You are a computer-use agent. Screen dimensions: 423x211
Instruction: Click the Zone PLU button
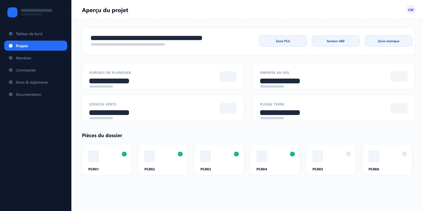click(x=283, y=41)
